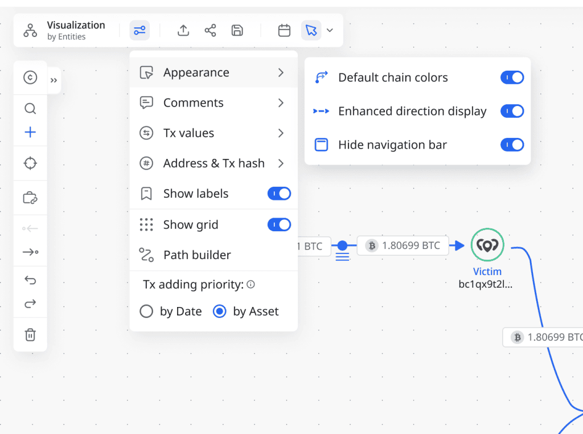Click the Visualization by Entities icon

pyautogui.click(x=30, y=30)
